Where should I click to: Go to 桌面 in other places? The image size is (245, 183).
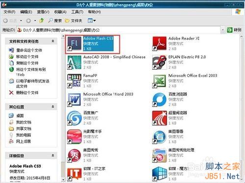pyautogui.click(x=20, y=116)
